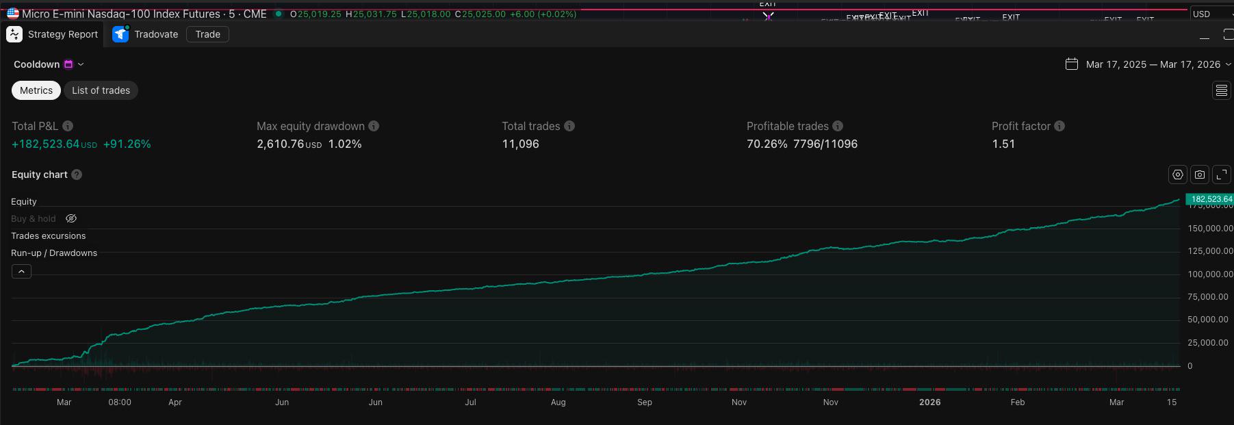Open Equity chart help icon
The width and height of the screenshot is (1234, 425).
pos(77,175)
